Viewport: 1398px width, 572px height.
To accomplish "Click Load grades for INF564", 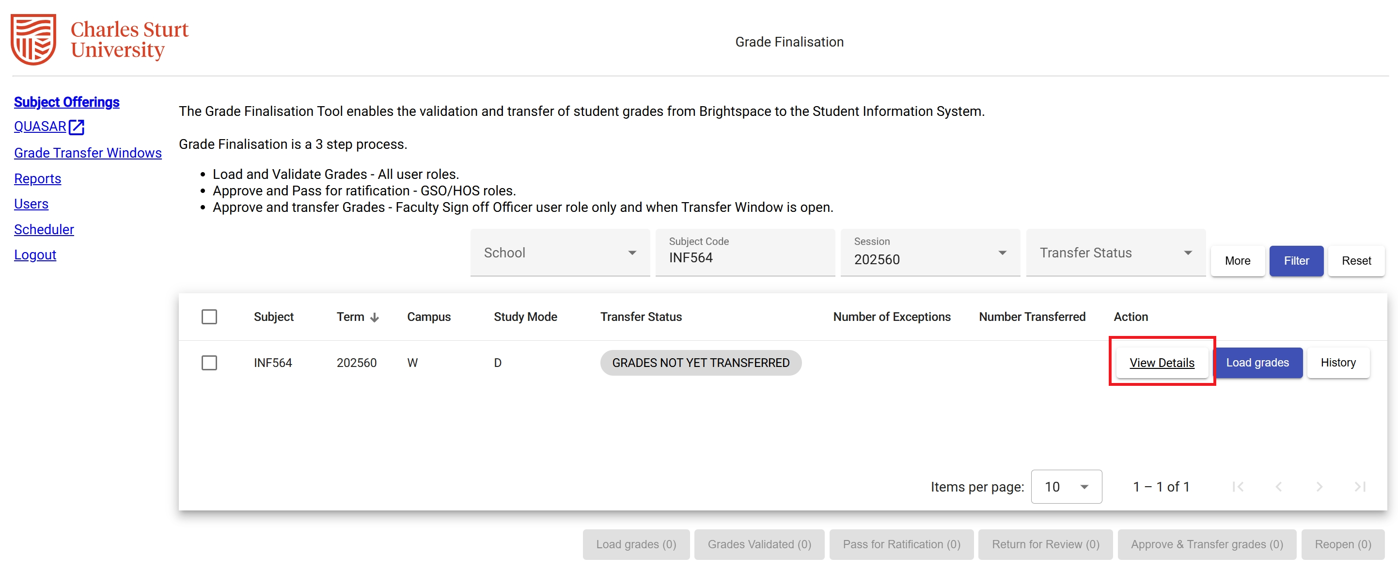I will click(1257, 363).
